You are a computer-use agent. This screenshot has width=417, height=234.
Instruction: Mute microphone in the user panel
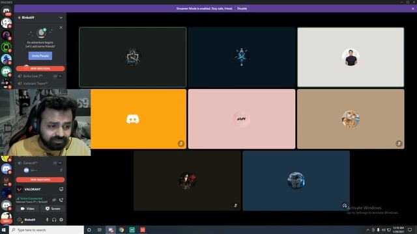click(47, 220)
